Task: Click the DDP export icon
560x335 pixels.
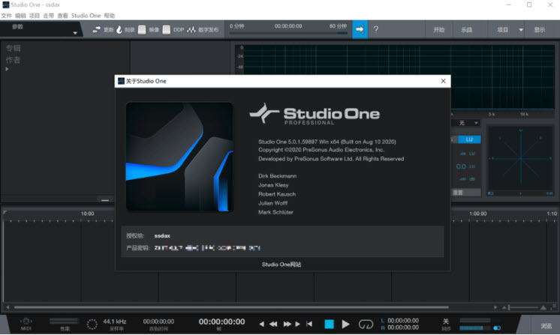Action: click(167, 30)
